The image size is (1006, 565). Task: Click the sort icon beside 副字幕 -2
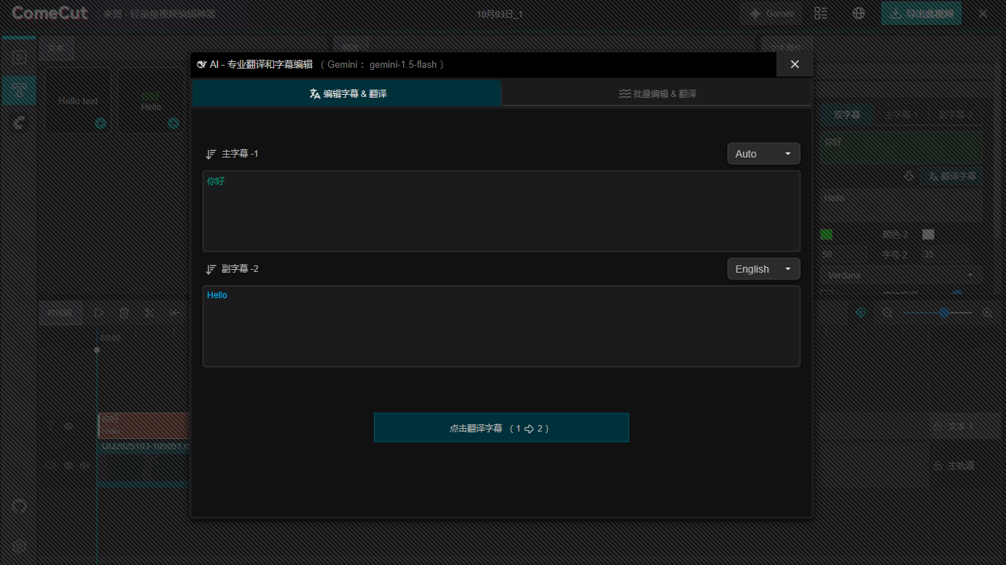(211, 269)
